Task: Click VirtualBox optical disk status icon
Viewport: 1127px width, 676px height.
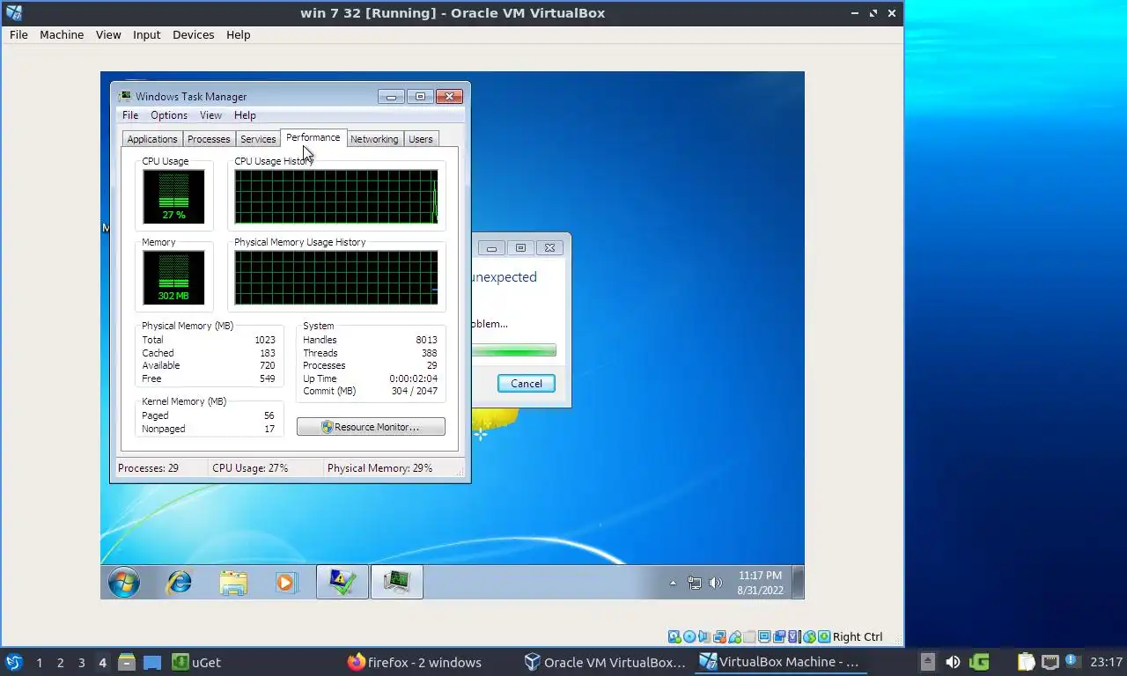Action: coord(689,636)
